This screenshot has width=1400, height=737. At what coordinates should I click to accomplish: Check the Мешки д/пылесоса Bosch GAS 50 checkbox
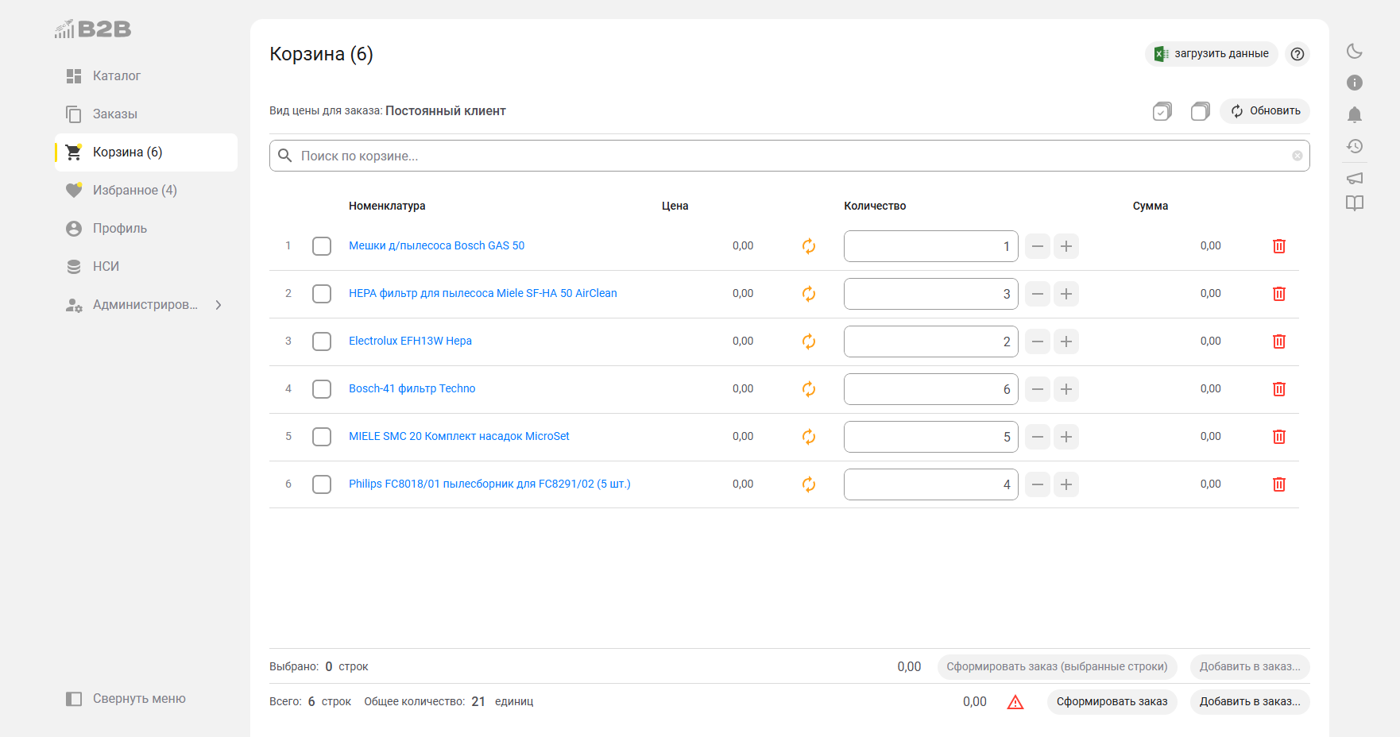click(322, 246)
